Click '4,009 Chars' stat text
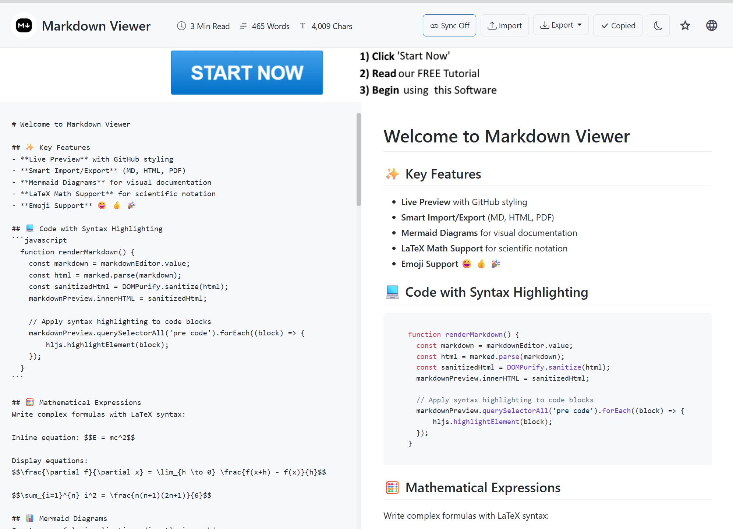 coord(332,26)
